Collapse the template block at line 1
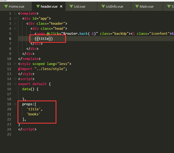 [x=15, y=14]
